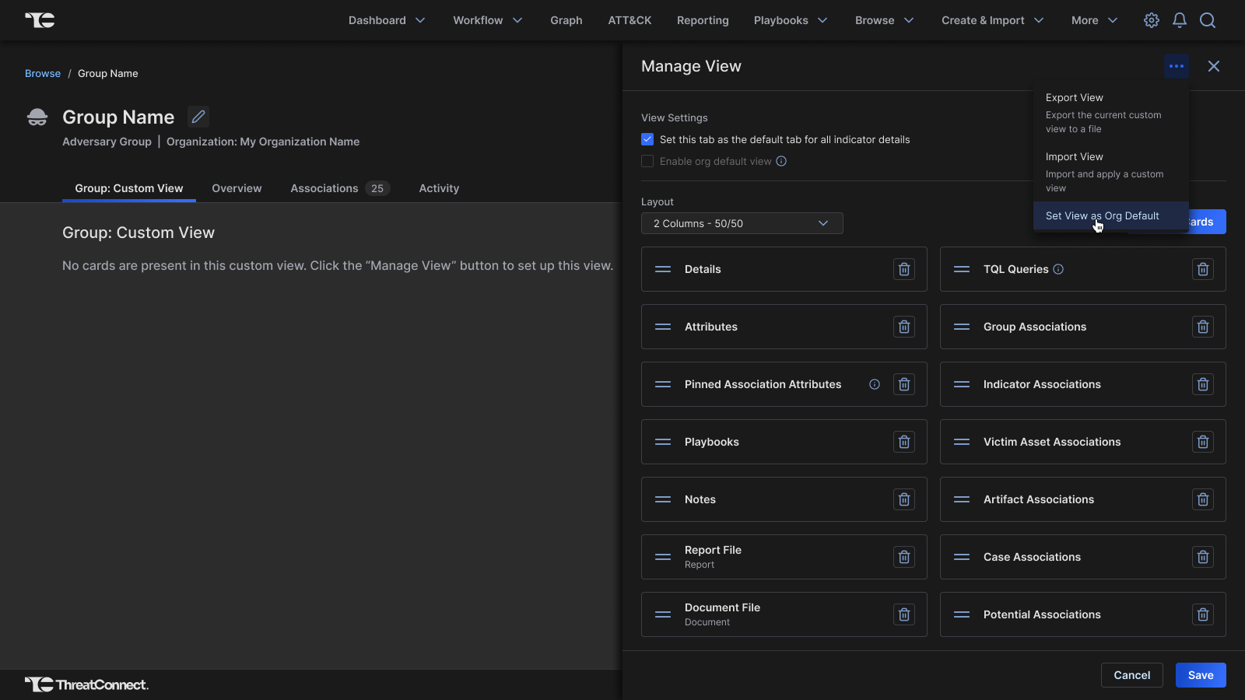Expand the 2 Columns - 50/50 layout dropdown
This screenshot has width=1245, height=700.
click(742, 223)
